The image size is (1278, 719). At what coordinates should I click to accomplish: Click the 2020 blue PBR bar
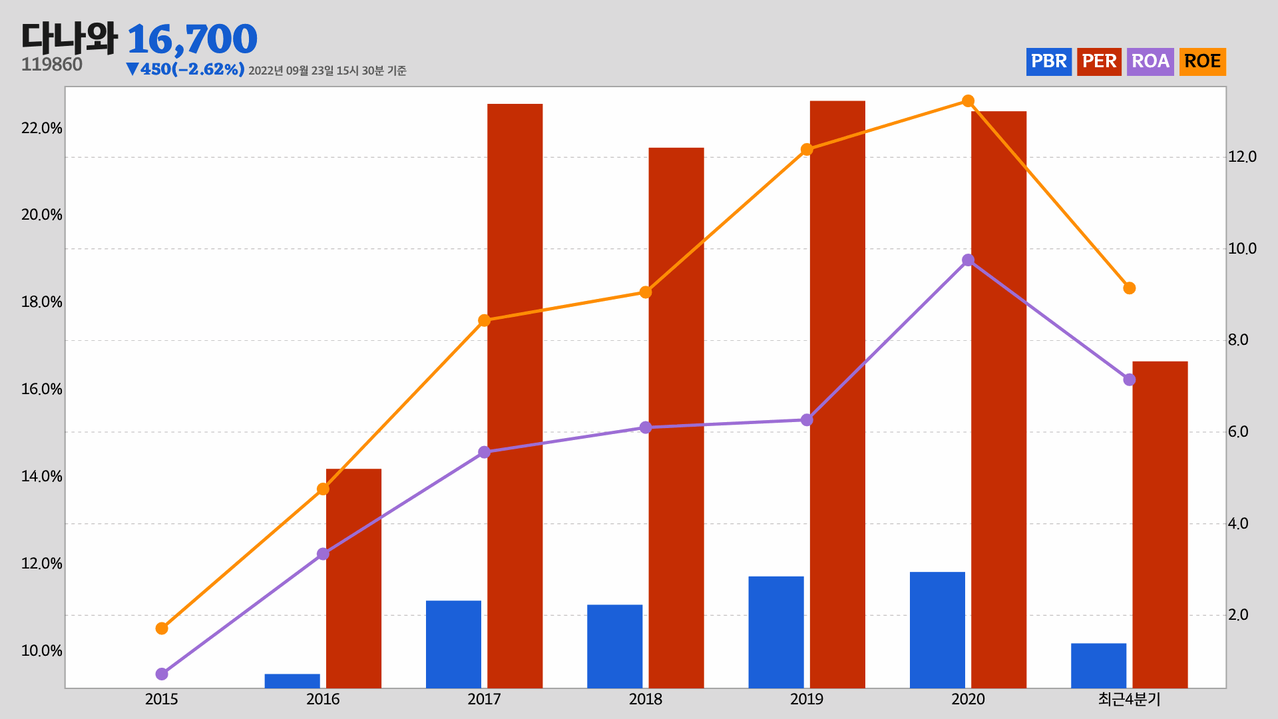coord(937,630)
